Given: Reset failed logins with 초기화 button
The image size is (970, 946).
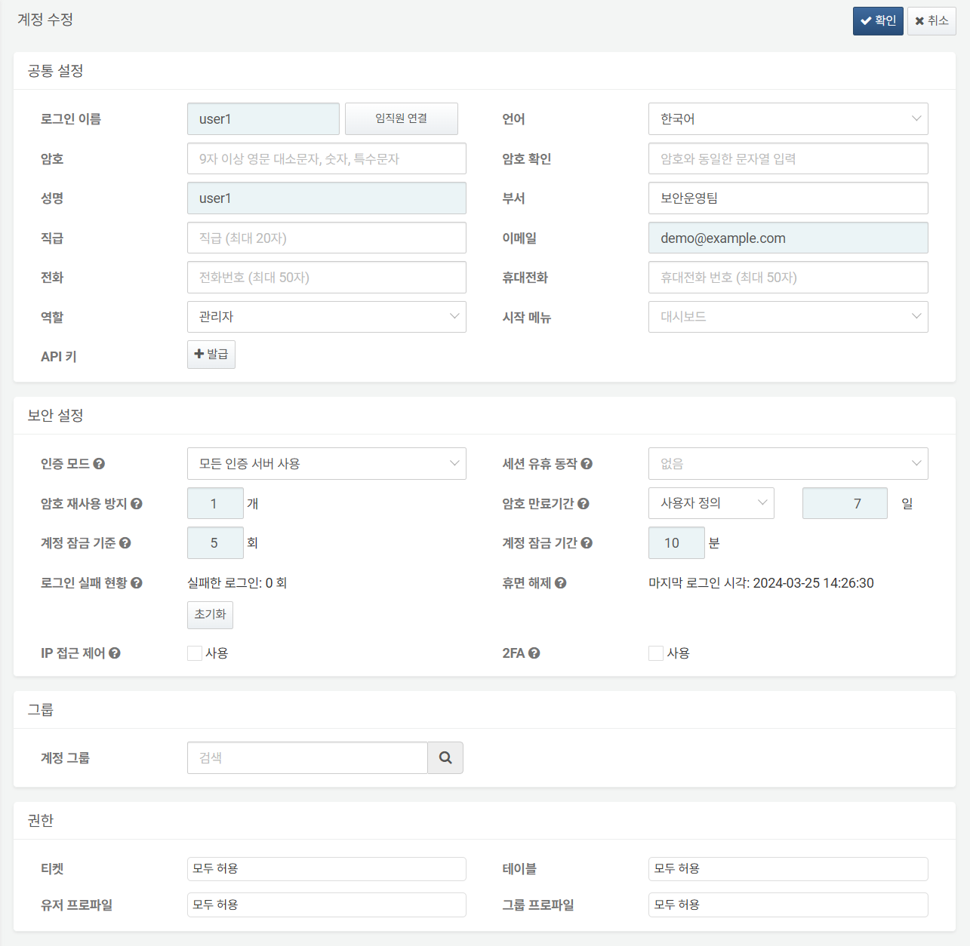Looking at the screenshot, I should click(x=210, y=615).
